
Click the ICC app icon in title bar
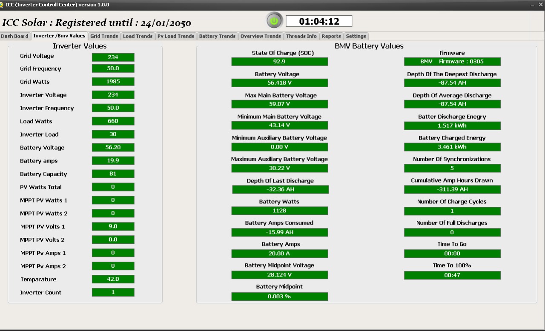point(2,5)
